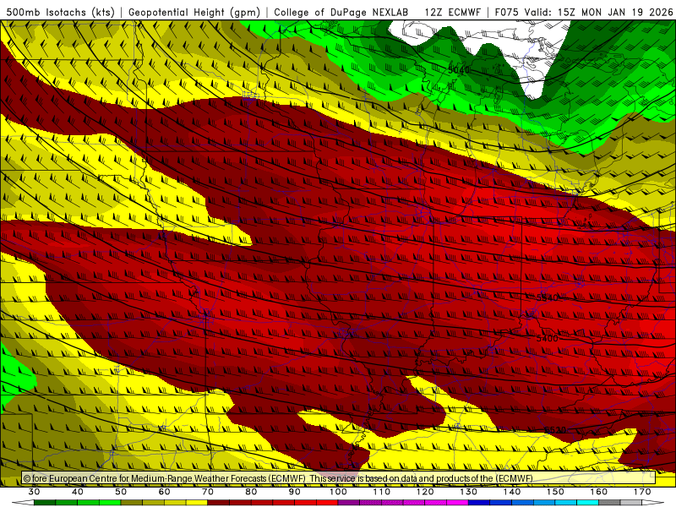Image resolution: width=676 pixels, height=507 pixels.
Task: Click the left arrow end of colorbar
Action: pos(23,503)
